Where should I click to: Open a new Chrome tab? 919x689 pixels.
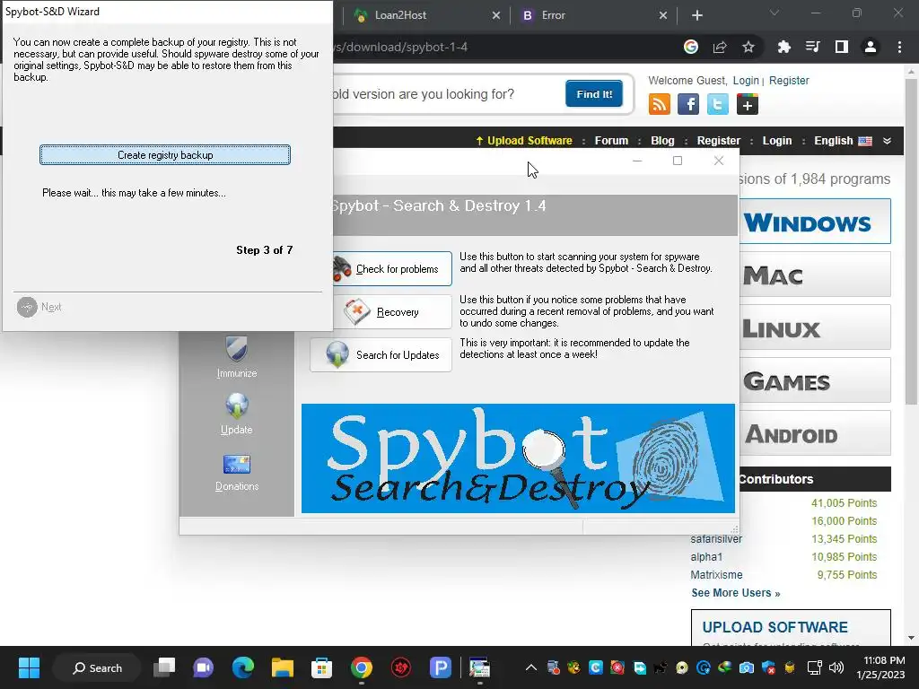click(696, 15)
